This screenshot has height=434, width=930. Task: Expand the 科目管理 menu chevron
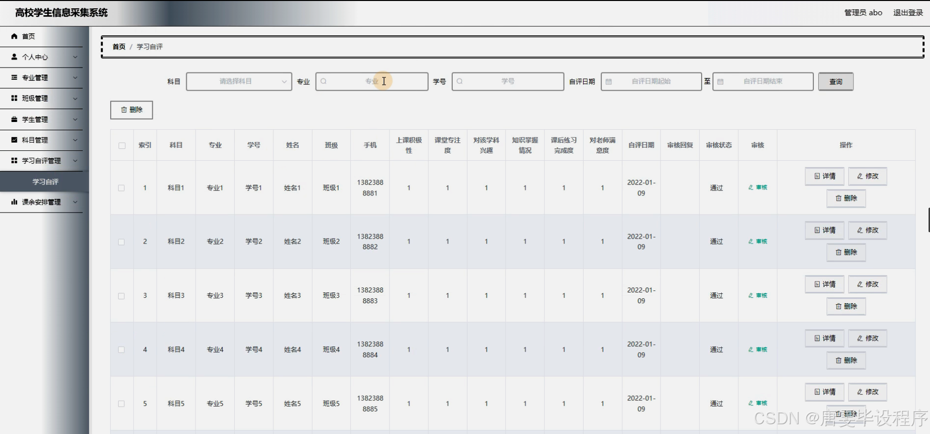tap(75, 140)
